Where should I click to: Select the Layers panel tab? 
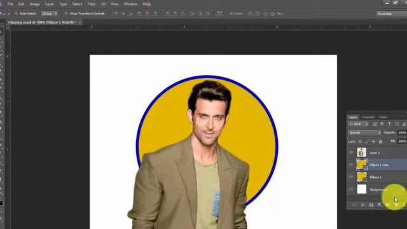(353, 117)
